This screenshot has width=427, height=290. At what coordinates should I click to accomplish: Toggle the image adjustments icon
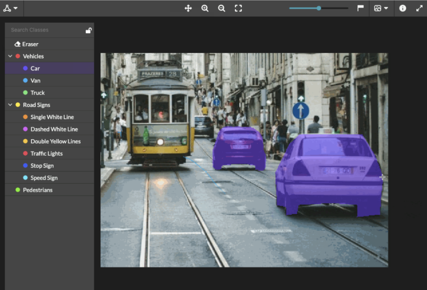tap(379, 8)
